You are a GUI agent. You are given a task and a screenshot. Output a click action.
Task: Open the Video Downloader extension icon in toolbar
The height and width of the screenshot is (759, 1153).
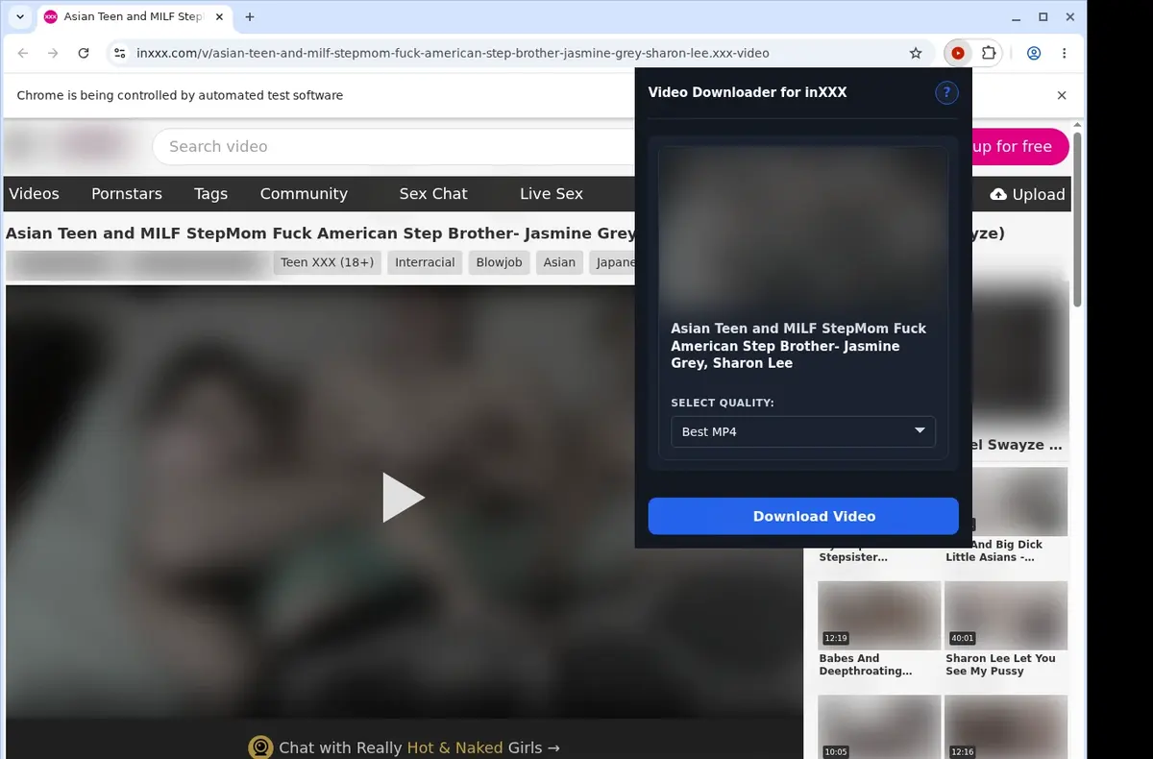(x=957, y=54)
